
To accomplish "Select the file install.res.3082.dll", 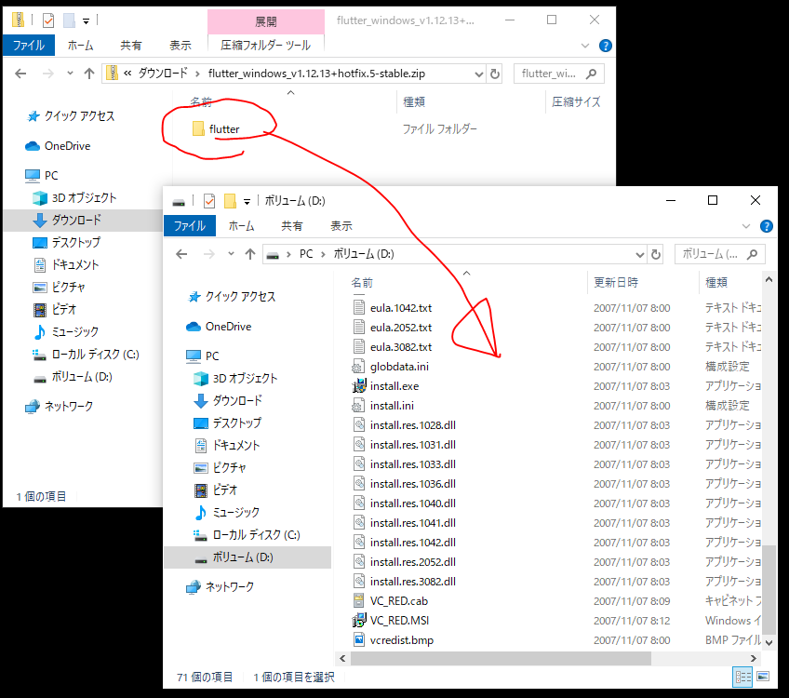I will (412, 582).
